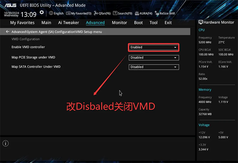Click the settings gear icon beside the clock

click(42, 12)
